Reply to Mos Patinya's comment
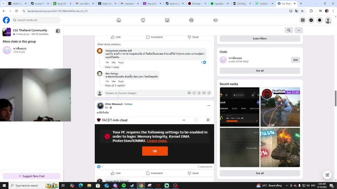The width and height of the screenshot is (337, 189). click(121, 81)
